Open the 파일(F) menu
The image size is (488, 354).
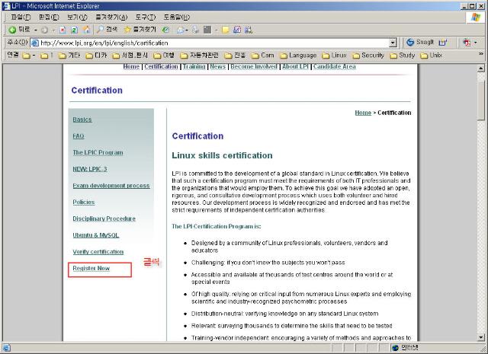(21, 17)
